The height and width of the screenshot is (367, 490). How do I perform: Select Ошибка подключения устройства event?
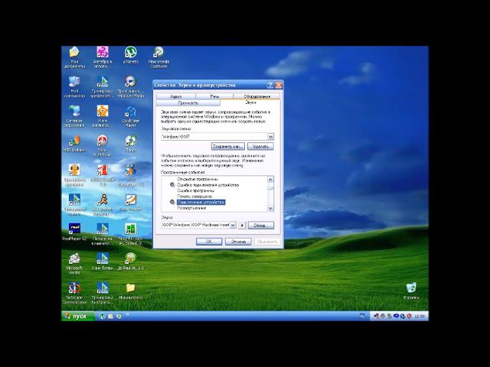[x=207, y=185]
